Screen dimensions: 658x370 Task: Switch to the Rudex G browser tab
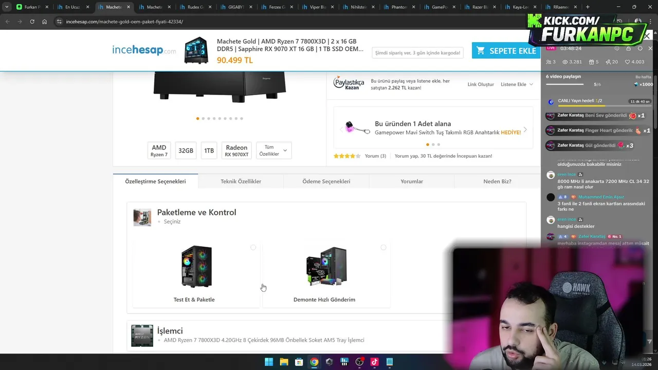(x=195, y=7)
